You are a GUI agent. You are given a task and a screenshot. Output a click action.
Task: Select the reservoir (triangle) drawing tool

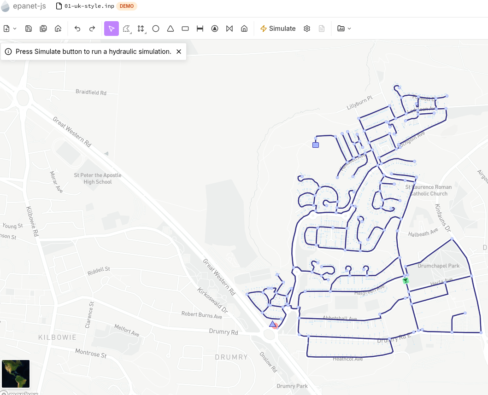(171, 29)
